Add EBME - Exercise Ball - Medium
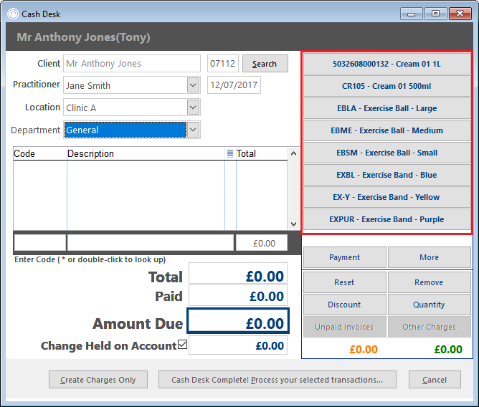 pyautogui.click(x=386, y=130)
